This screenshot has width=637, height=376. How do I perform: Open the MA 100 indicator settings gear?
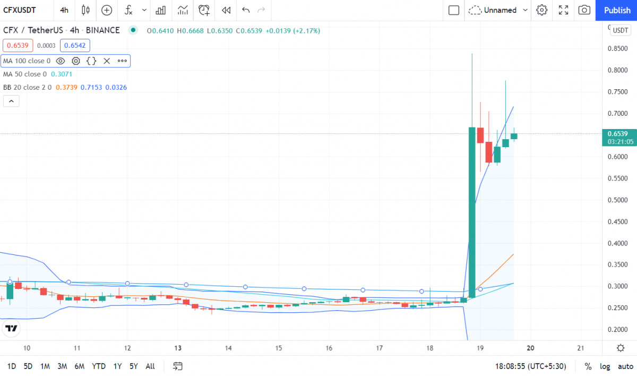click(x=76, y=61)
